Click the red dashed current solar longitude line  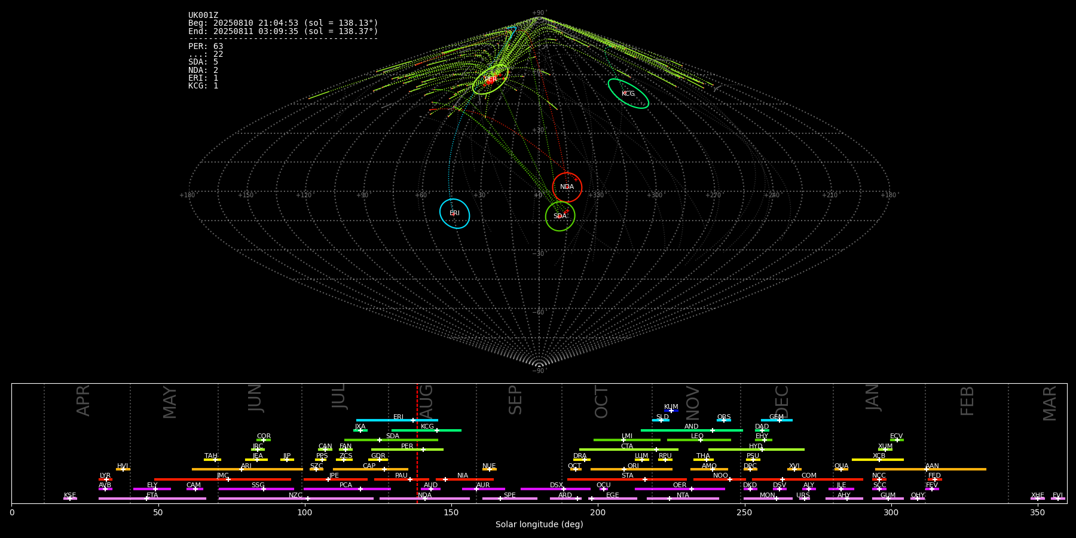click(417, 443)
